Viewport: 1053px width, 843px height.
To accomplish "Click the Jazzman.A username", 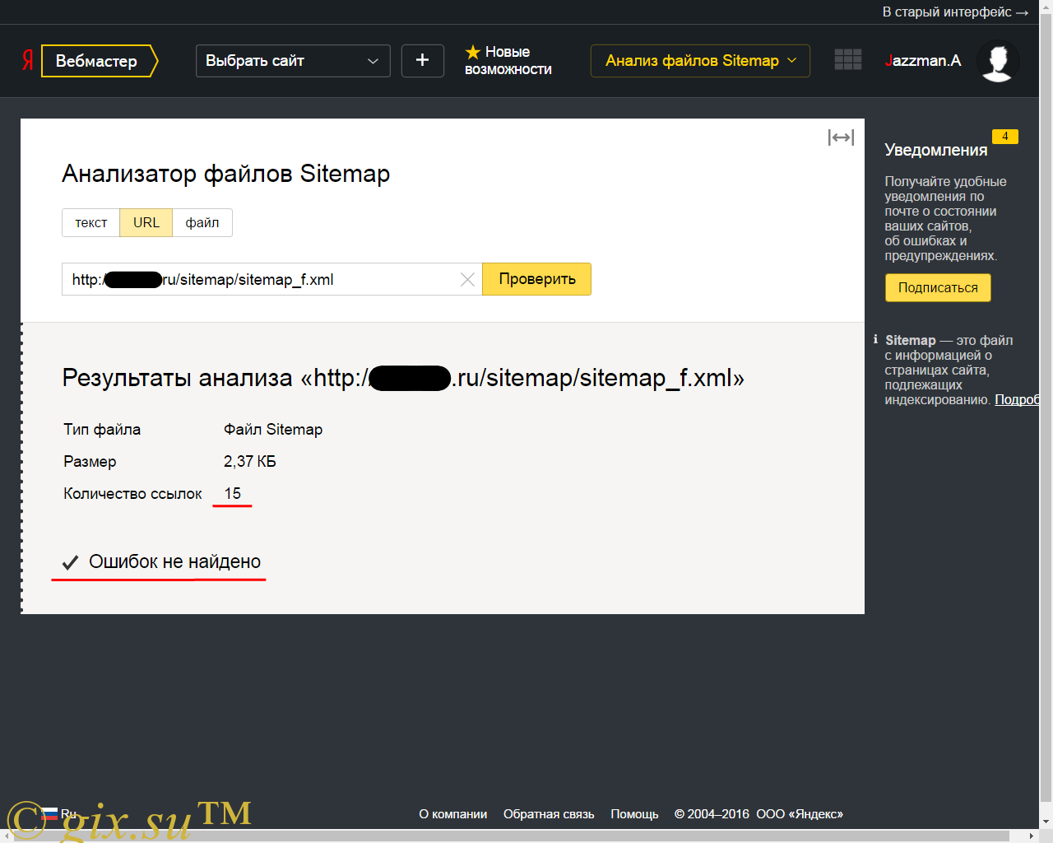I will pos(923,61).
